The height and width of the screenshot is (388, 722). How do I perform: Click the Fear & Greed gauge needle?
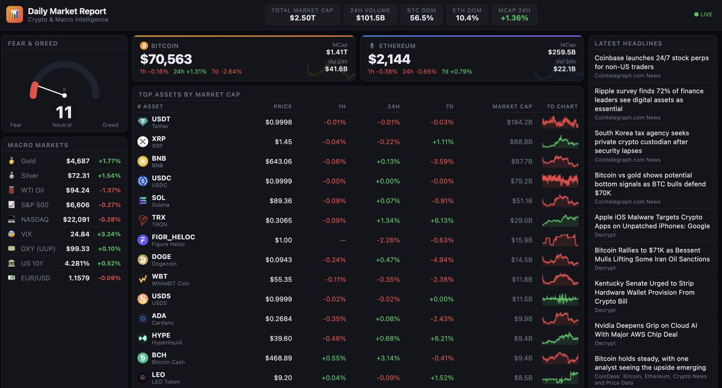51,91
